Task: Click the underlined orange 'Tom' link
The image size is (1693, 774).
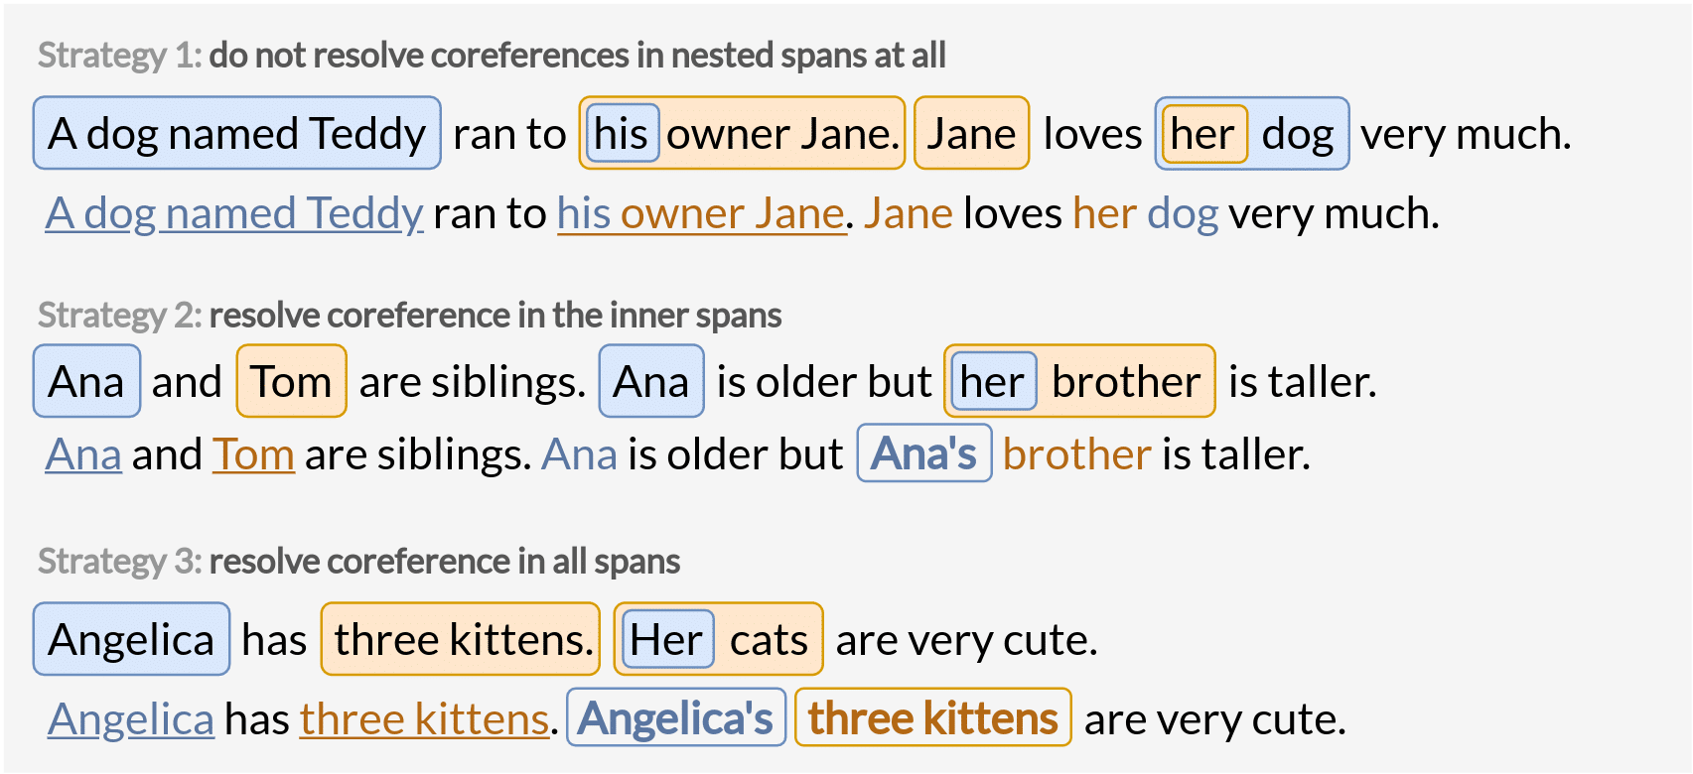Action: tap(253, 454)
